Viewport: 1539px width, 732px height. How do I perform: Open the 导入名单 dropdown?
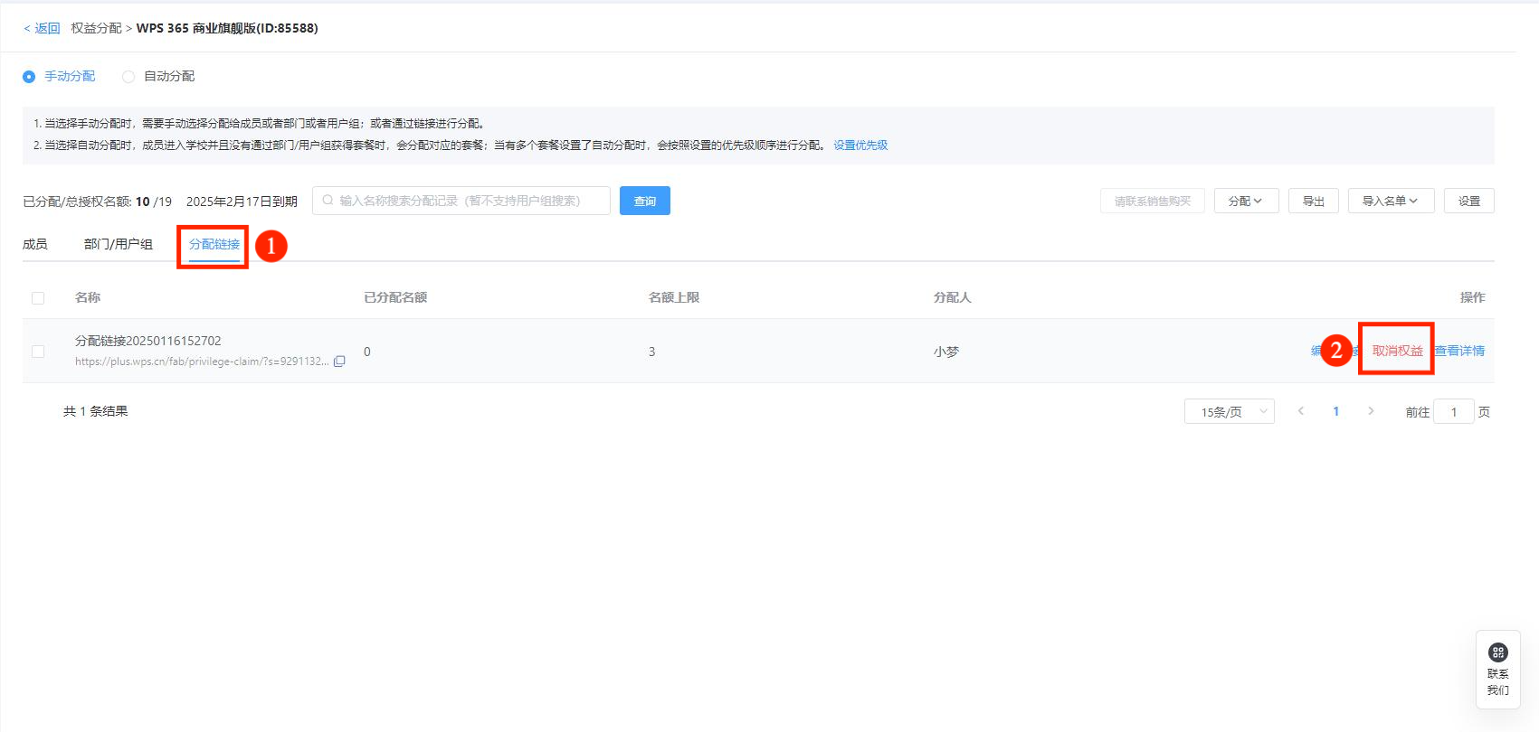point(1390,201)
